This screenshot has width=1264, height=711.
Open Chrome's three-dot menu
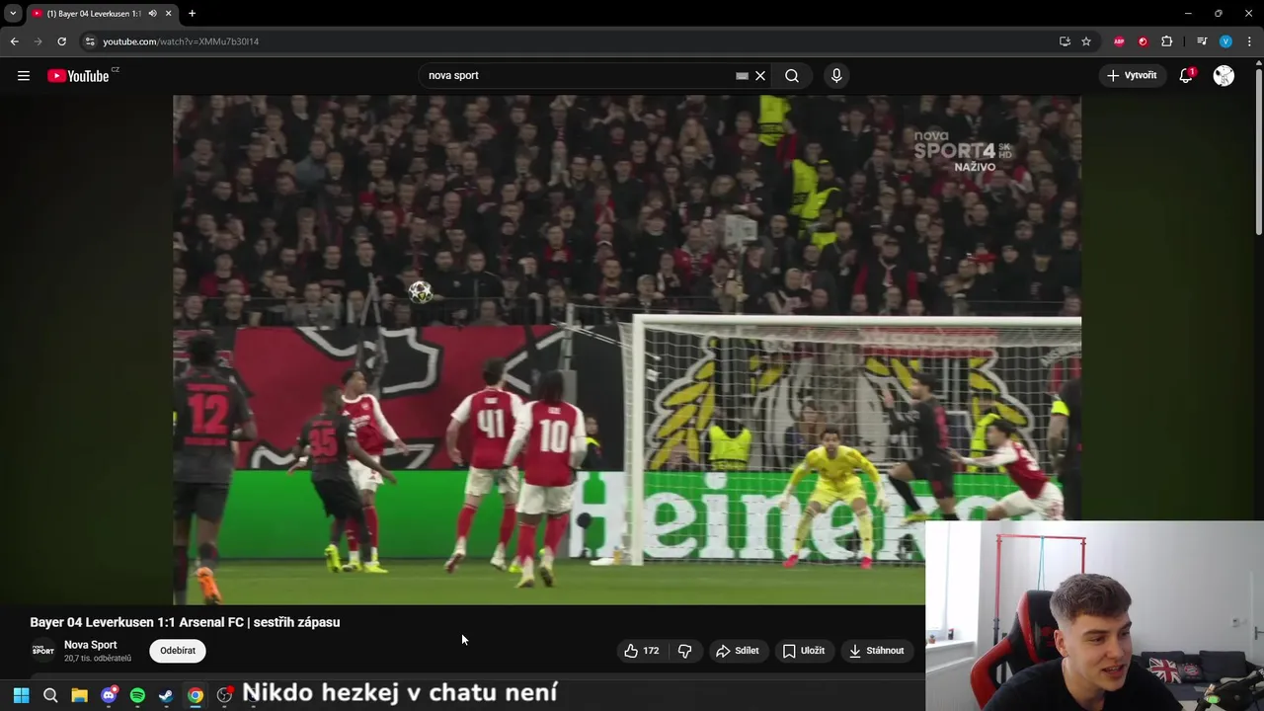pyautogui.click(x=1249, y=41)
